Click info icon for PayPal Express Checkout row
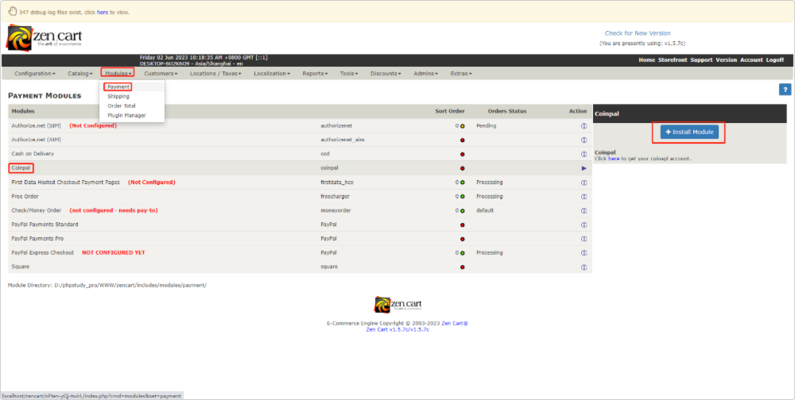 tap(584, 252)
